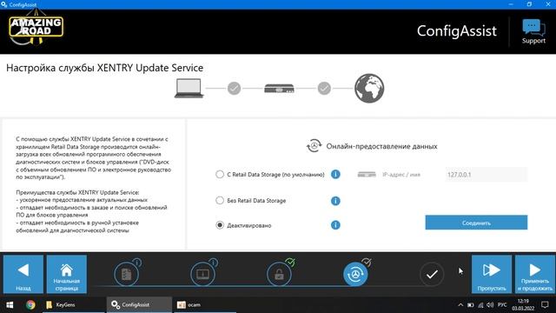Viewport: 556px width, 313px height.
Task: Click the 'IP-адрес / имя' label
Action: 401,175
